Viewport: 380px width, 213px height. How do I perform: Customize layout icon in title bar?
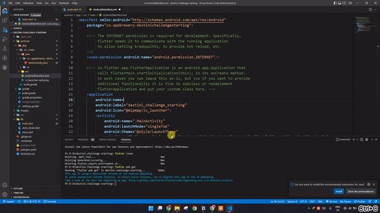(350, 3)
